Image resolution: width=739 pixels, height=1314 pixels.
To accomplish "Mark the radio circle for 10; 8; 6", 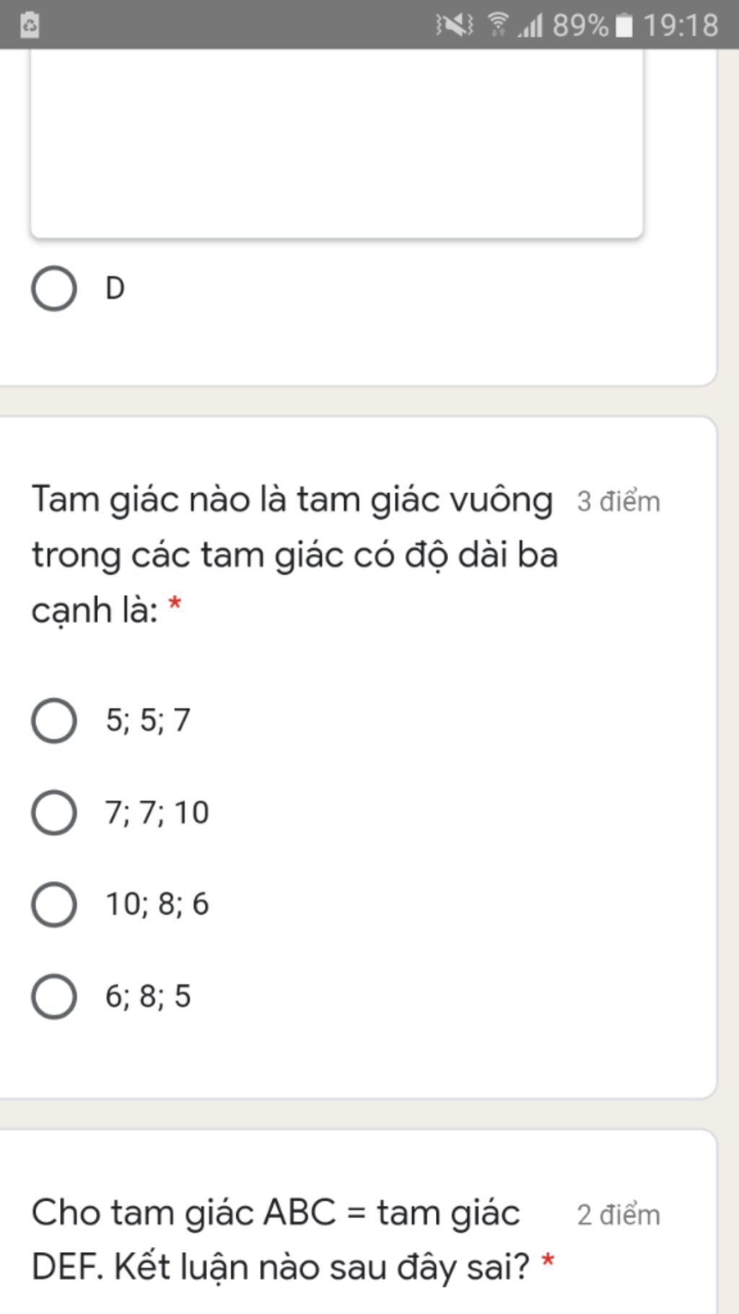I will click(x=54, y=905).
